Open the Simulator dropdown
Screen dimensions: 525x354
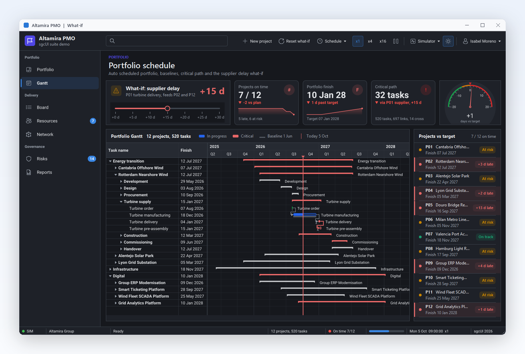tap(425, 41)
